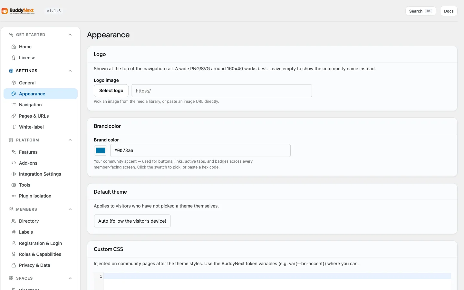
Task: Open White-label settings
Action: 41,127
